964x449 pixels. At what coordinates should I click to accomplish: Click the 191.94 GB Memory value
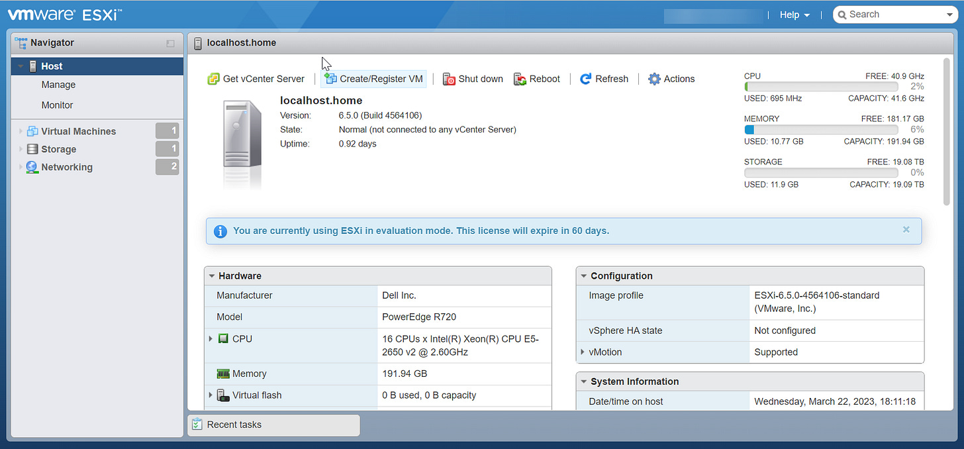(404, 374)
